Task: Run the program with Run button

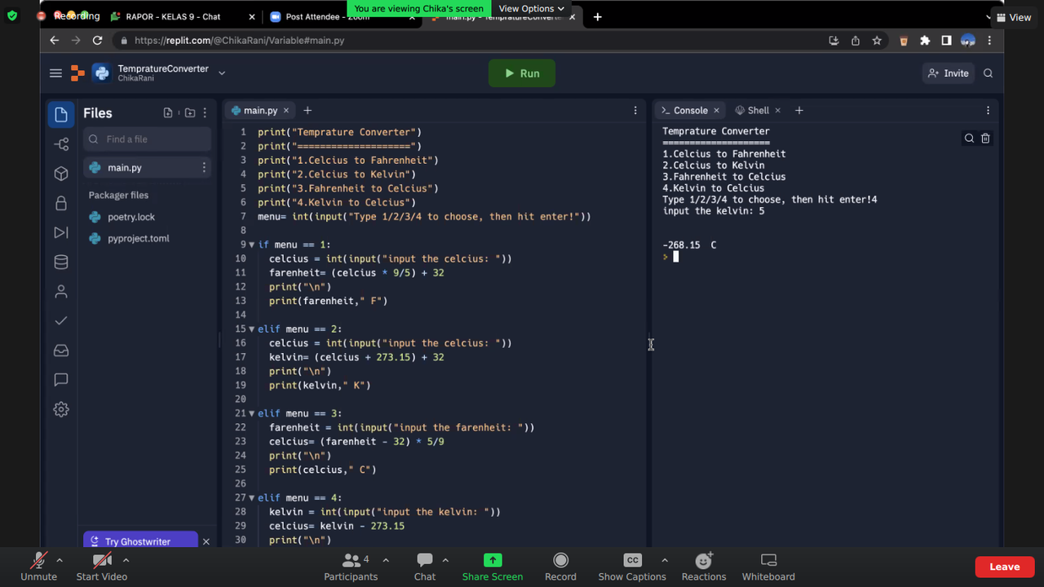Action: (x=522, y=73)
